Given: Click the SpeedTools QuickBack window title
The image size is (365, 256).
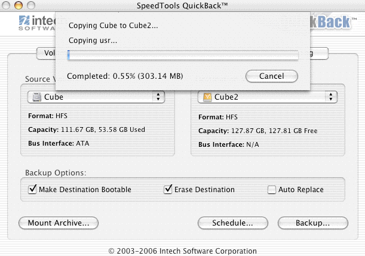Looking at the screenshot, I should pos(182,5).
